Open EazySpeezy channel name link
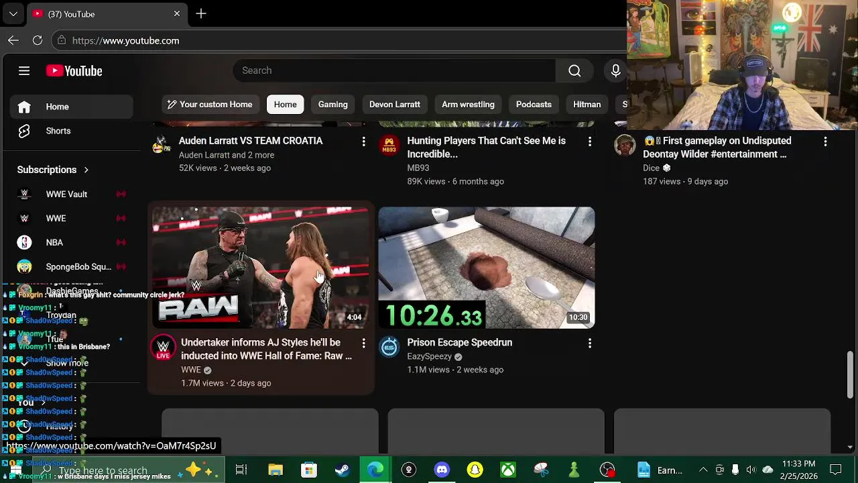858x483 pixels. 430,356
